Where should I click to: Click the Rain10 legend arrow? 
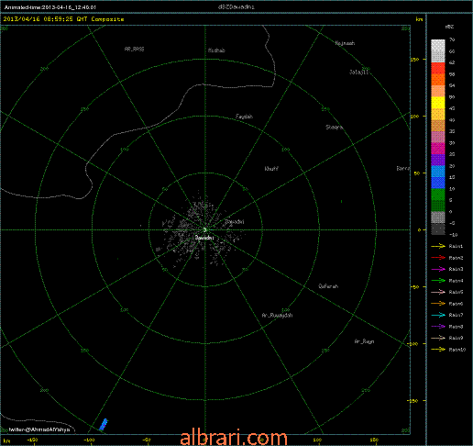tap(438, 350)
